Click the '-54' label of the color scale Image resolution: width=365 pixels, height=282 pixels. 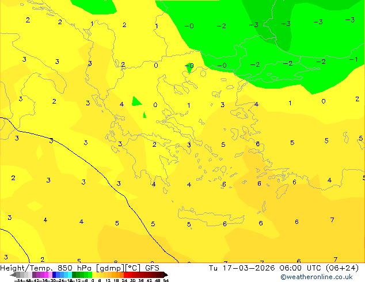click(18, 280)
